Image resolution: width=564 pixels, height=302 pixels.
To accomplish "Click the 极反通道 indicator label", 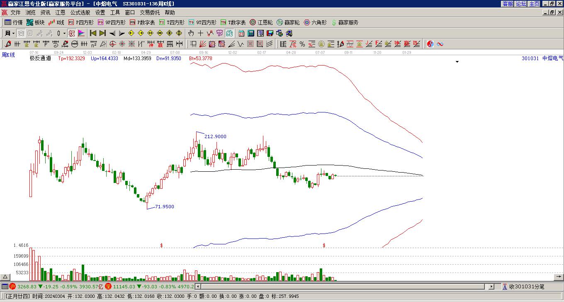I will [40, 58].
